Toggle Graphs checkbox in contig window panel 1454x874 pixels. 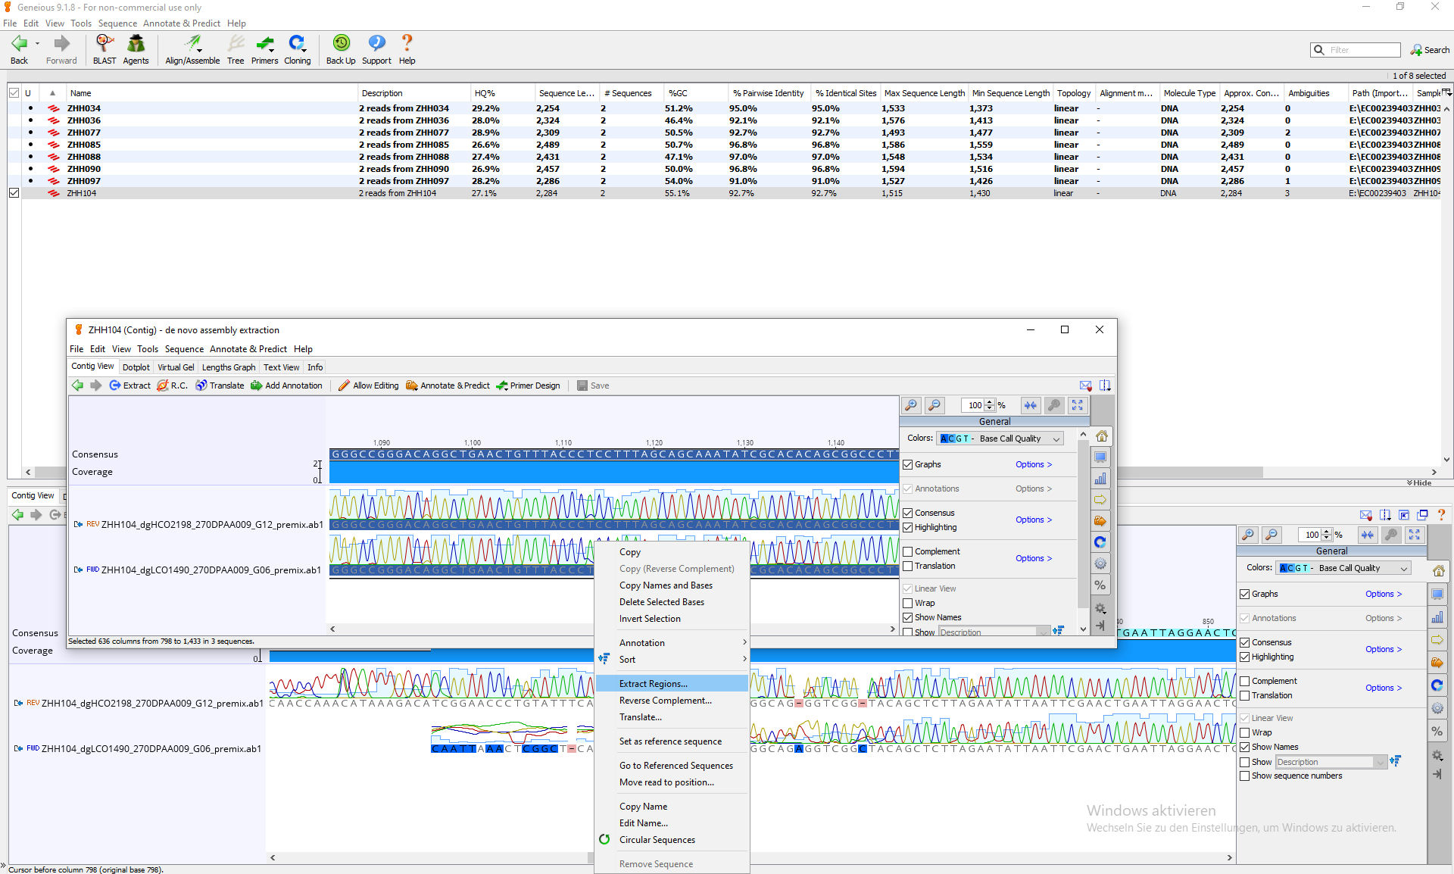click(907, 464)
